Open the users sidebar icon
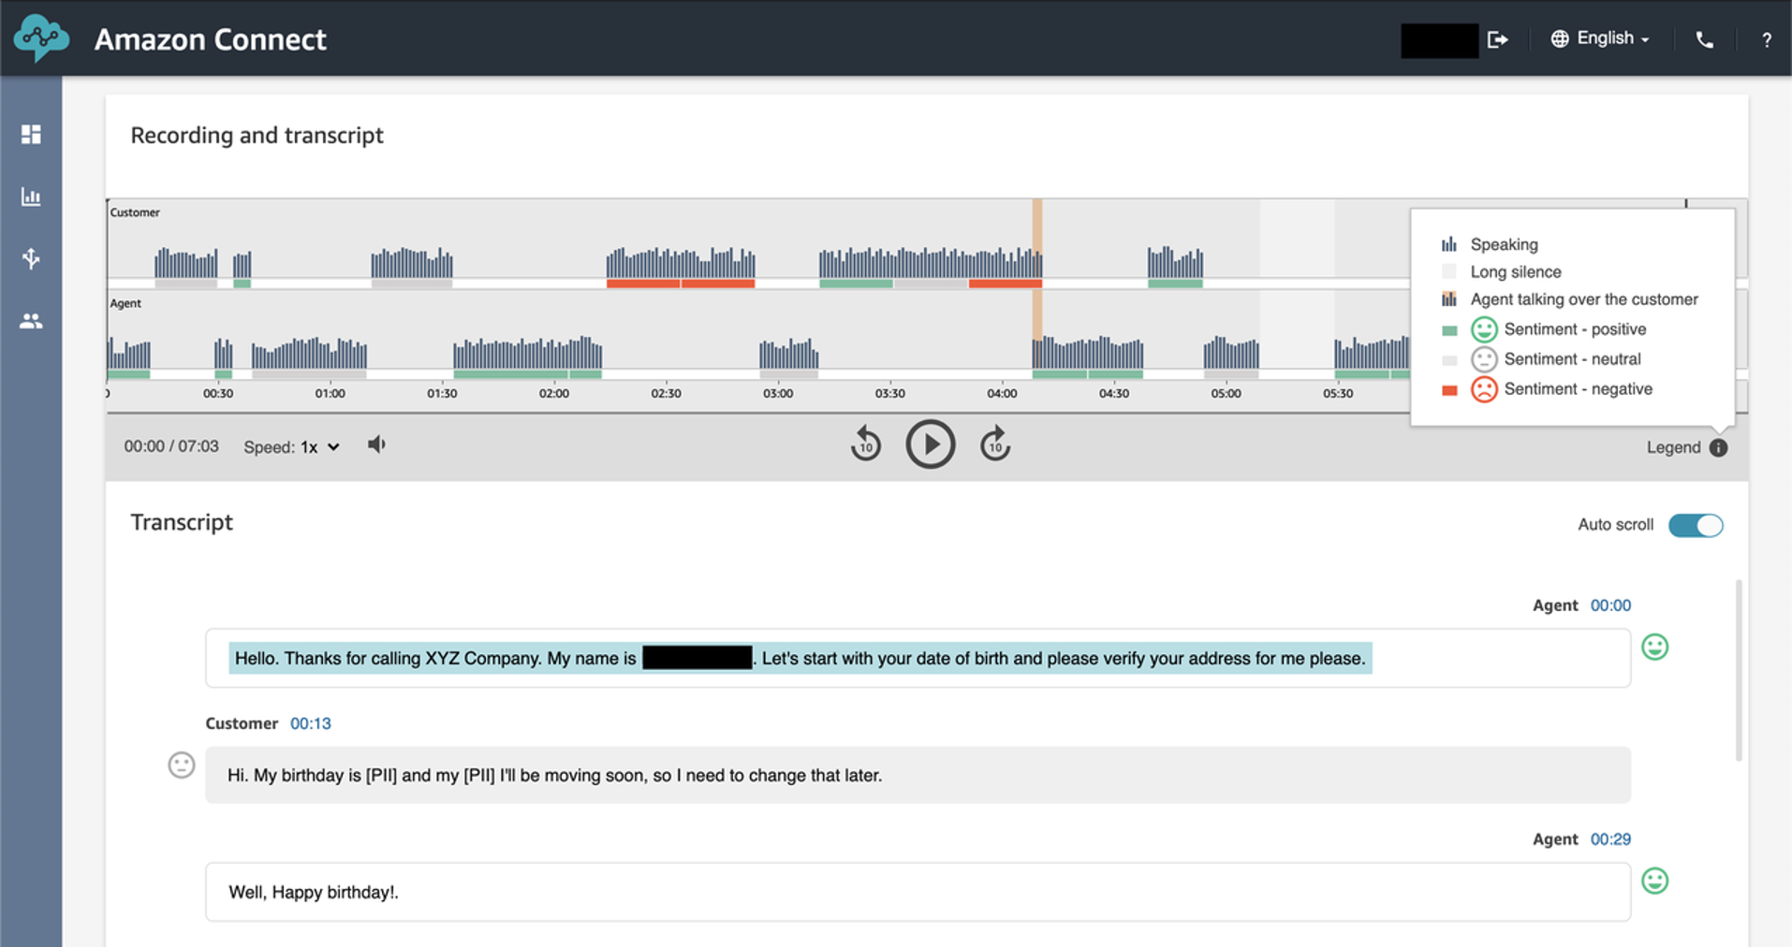 pos(31,321)
